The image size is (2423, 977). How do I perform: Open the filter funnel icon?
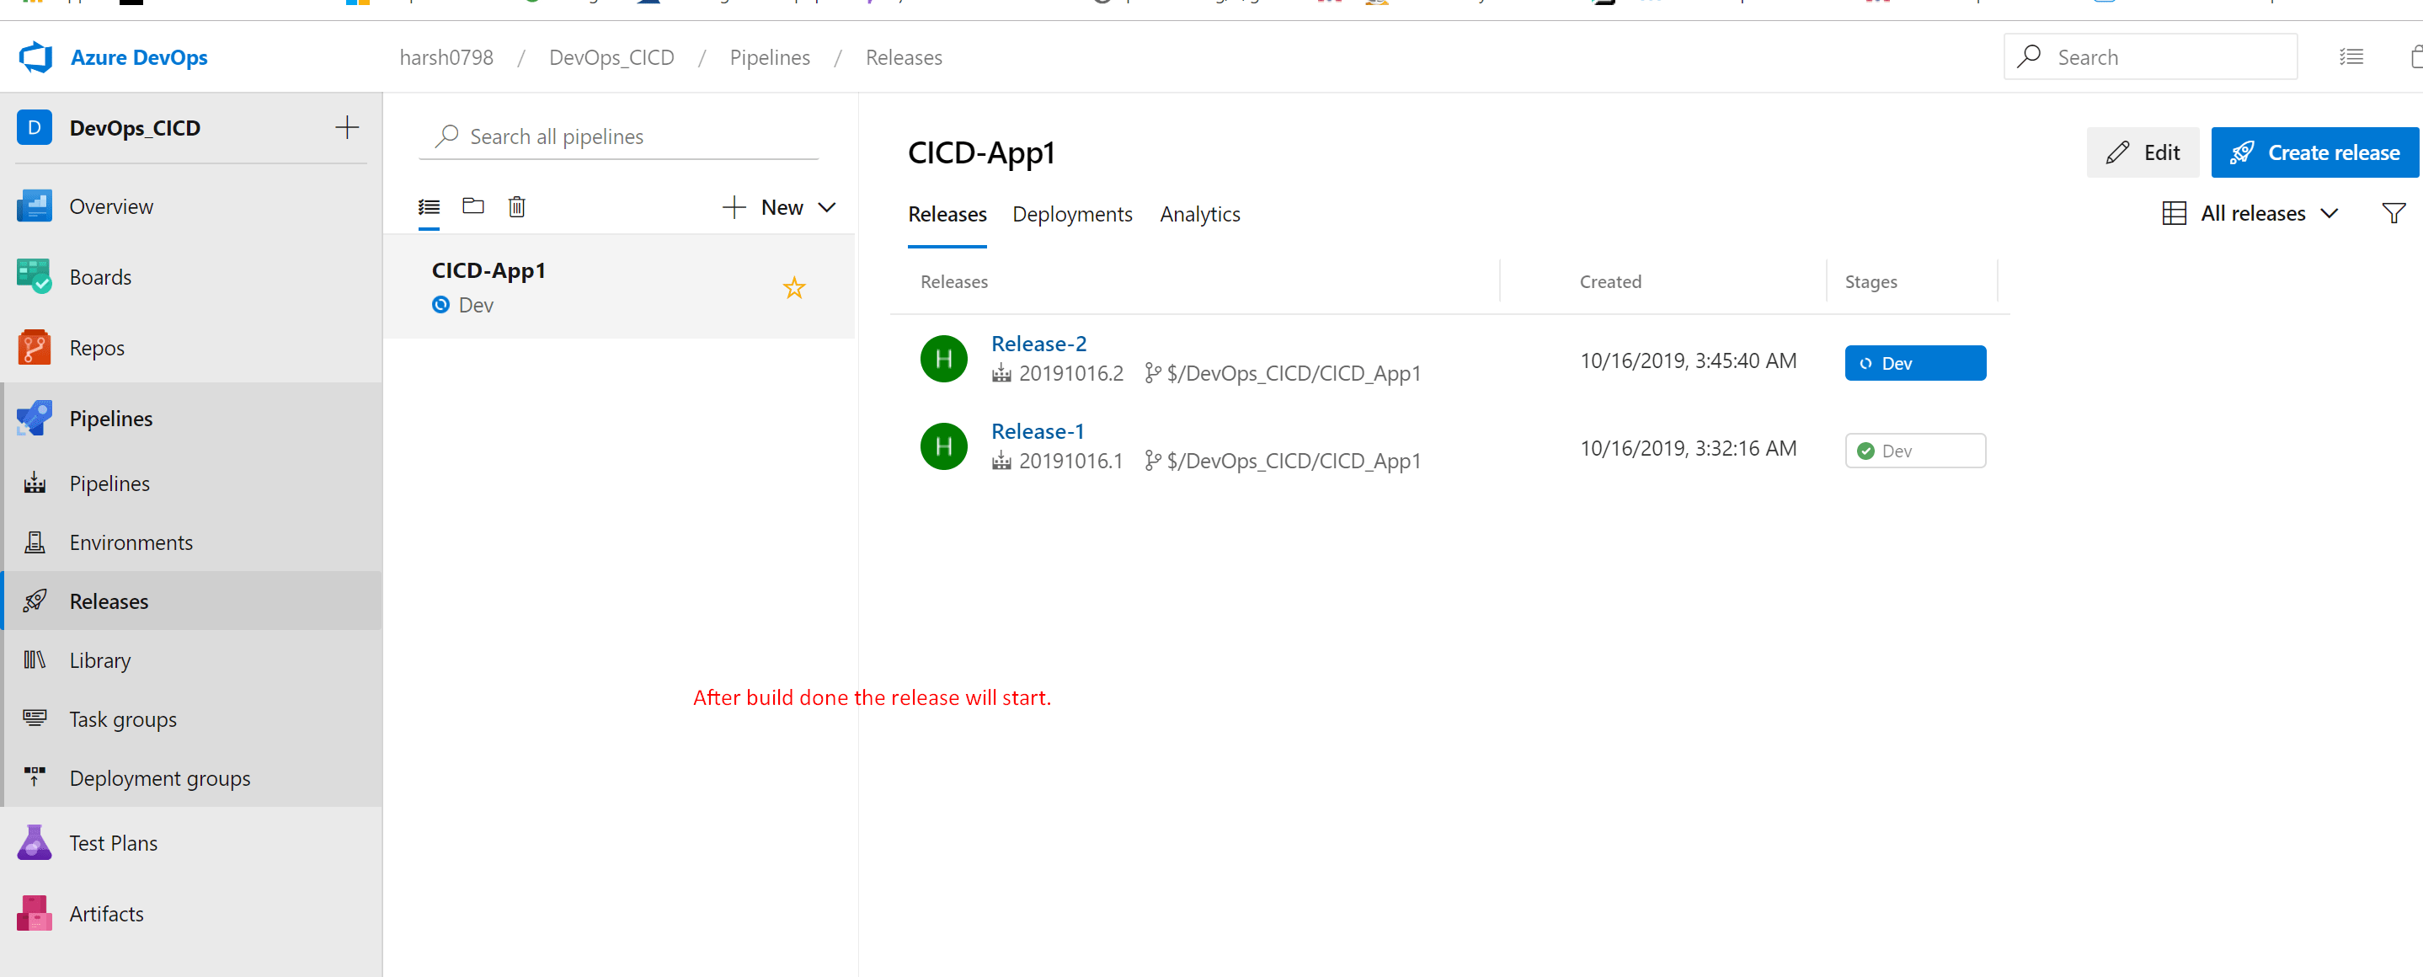pos(2393,213)
